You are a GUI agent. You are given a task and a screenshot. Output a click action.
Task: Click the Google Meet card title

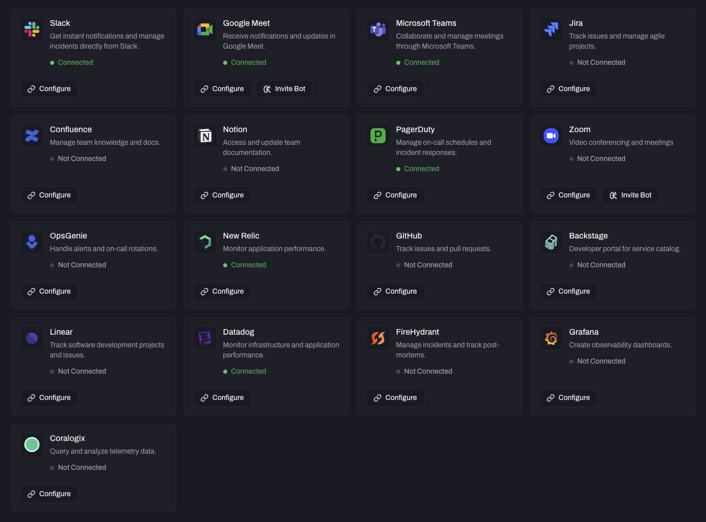point(246,23)
